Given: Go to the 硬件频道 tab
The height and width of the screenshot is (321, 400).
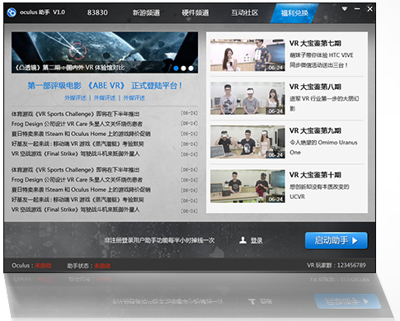Looking at the screenshot, I should click(x=195, y=12).
